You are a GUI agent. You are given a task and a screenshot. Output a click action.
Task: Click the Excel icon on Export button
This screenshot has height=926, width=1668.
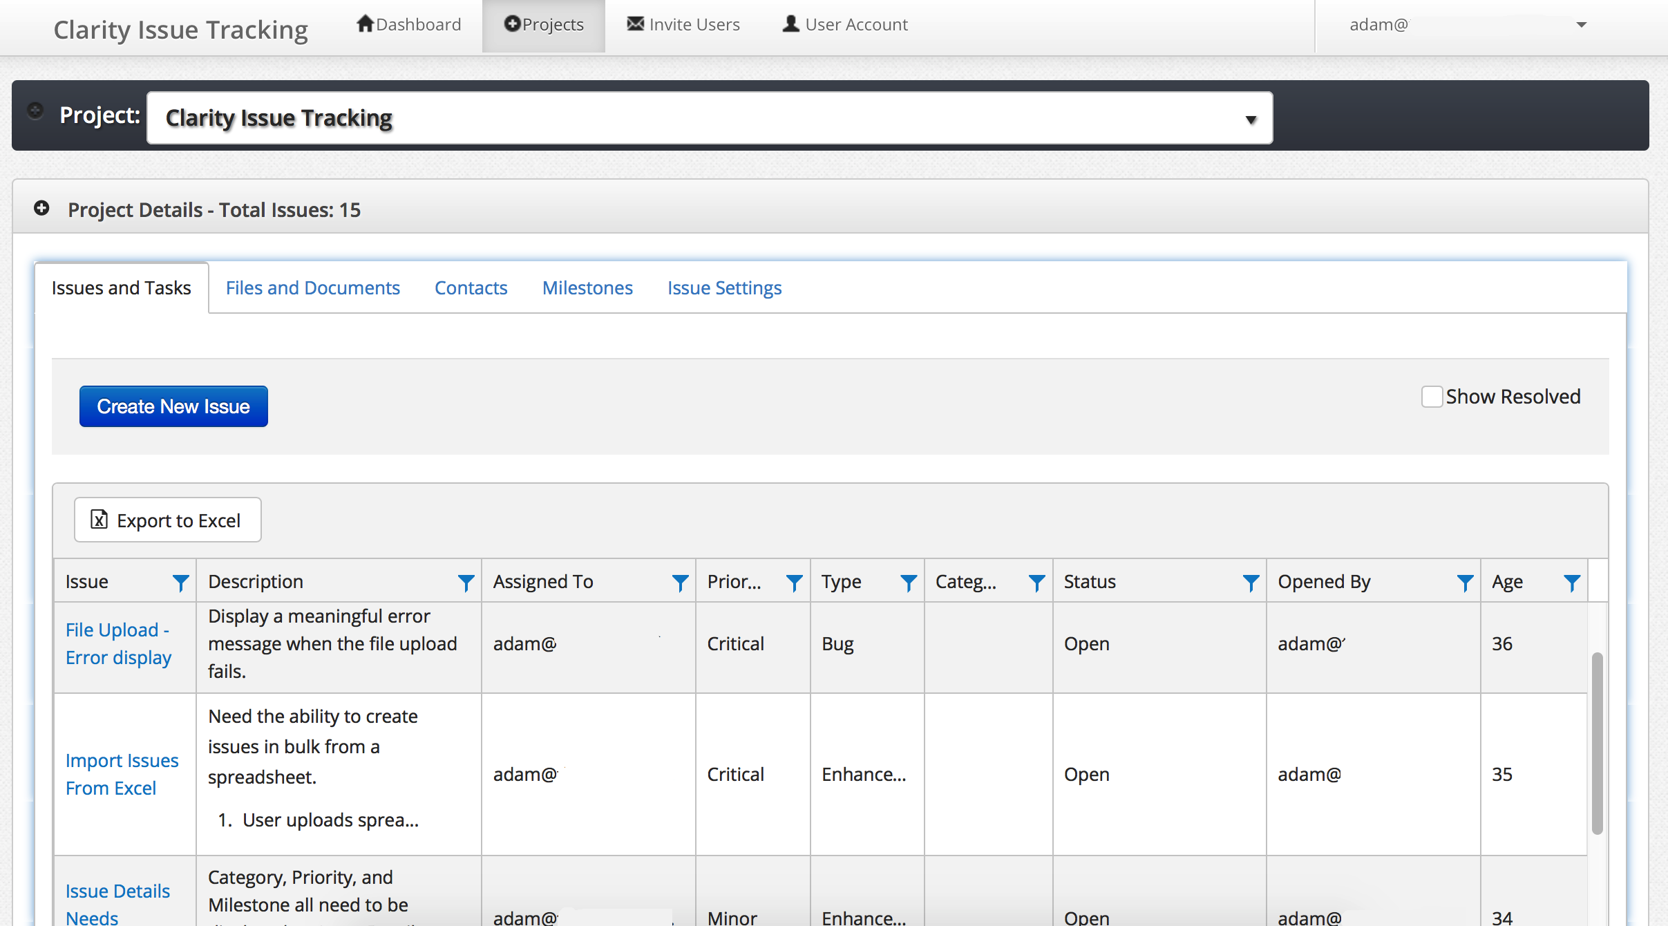point(98,520)
